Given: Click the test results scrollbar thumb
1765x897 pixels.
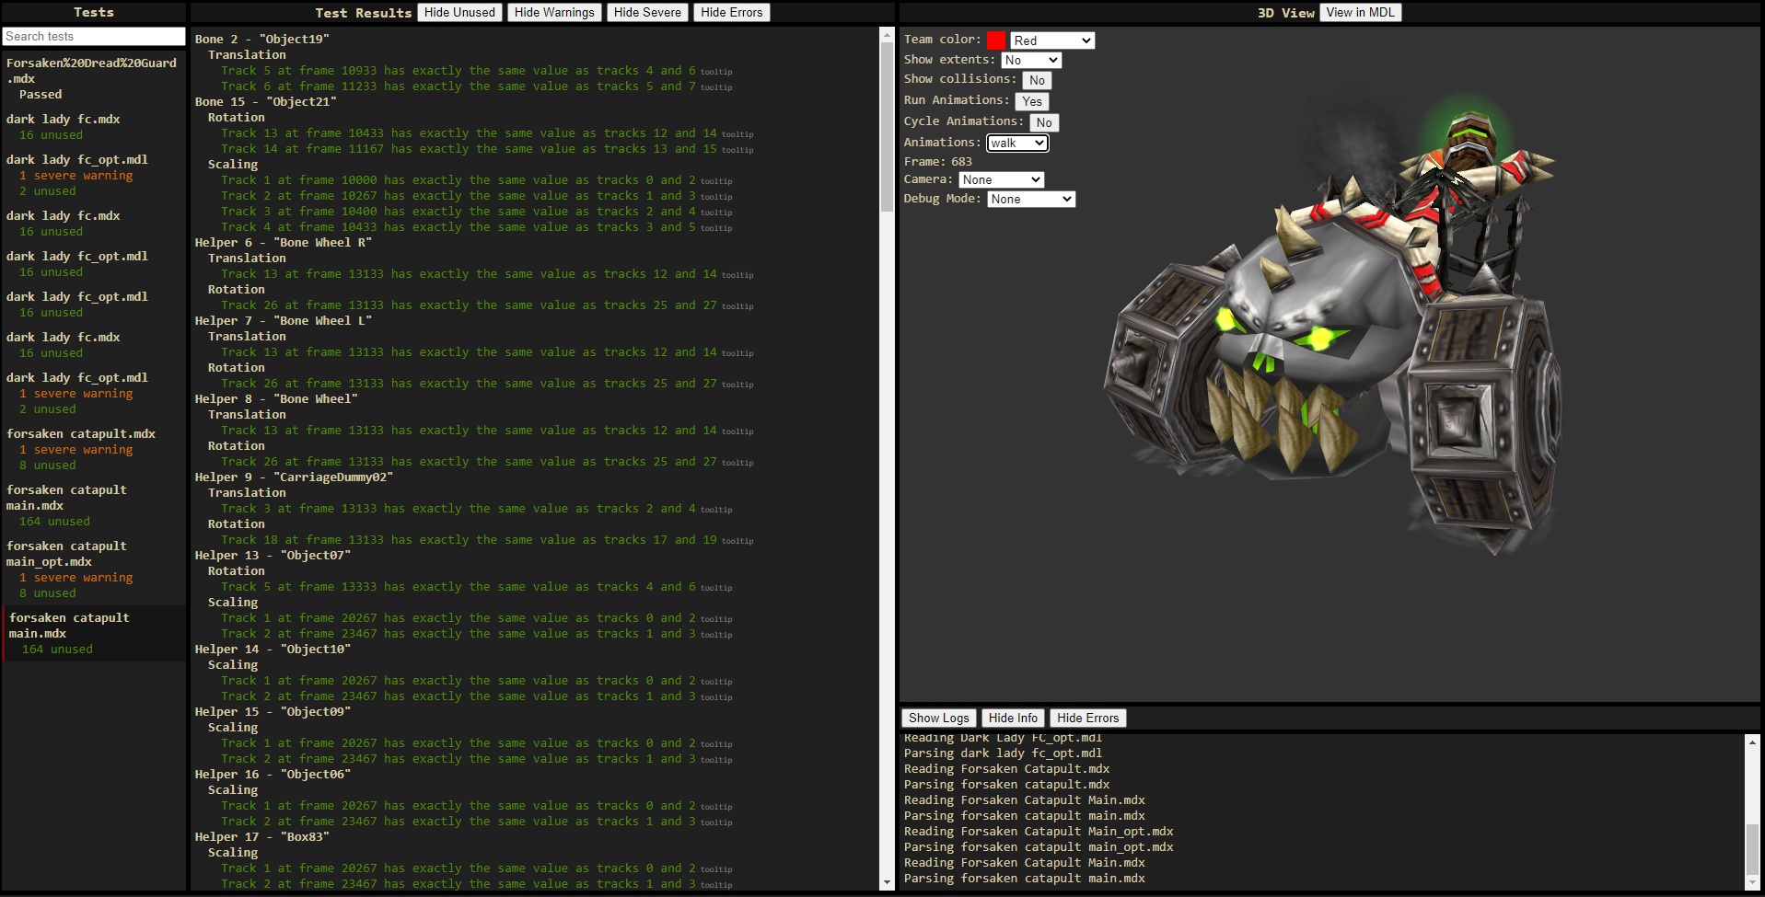Looking at the screenshot, I should 888,127.
